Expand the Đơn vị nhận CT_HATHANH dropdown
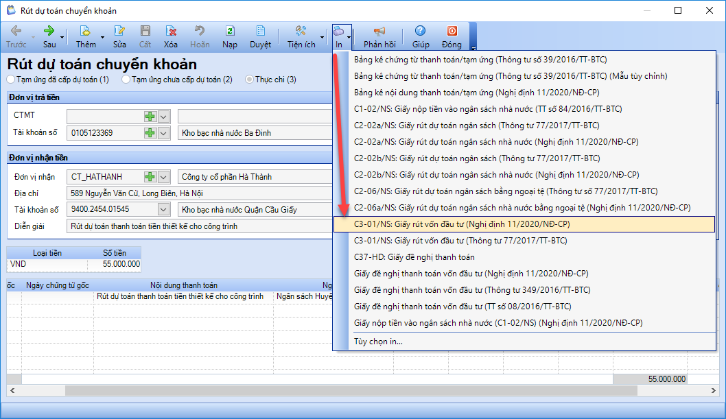 (163, 177)
